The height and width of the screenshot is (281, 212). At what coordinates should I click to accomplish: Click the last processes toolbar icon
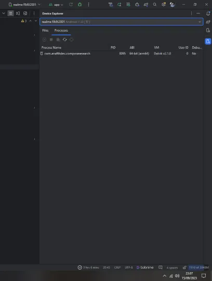tap(72, 39)
